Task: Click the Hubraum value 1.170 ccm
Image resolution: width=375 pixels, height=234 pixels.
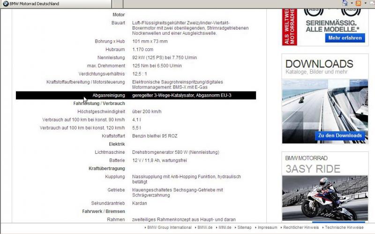Action: (x=143, y=50)
